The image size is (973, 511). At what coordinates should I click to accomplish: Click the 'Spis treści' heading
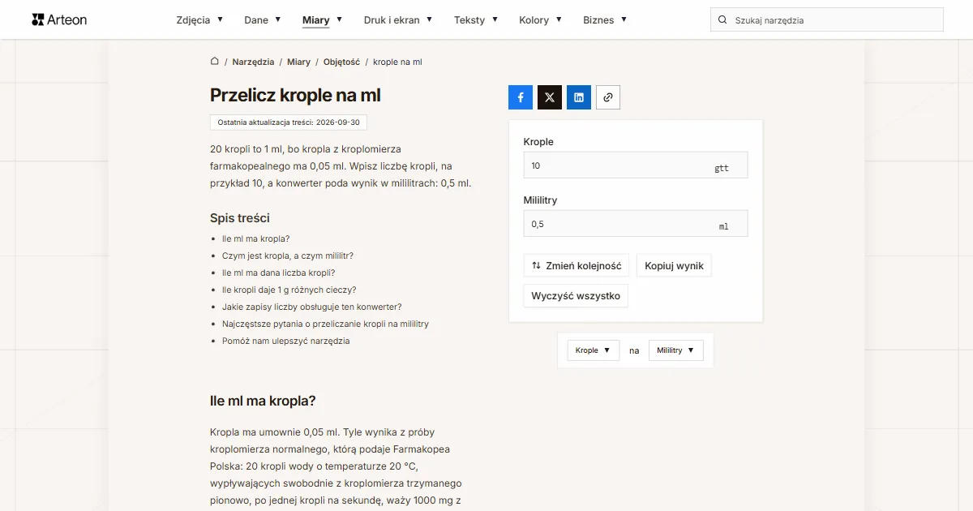240,218
